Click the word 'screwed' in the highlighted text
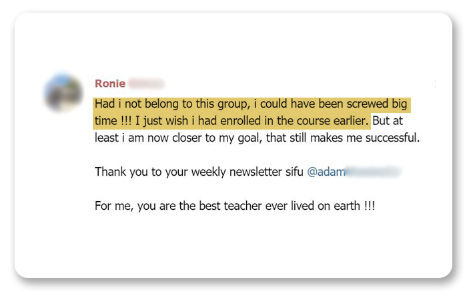 [367, 104]
